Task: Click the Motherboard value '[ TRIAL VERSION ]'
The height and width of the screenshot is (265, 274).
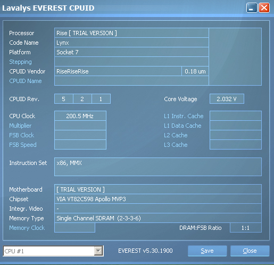Action: point(158,189)
